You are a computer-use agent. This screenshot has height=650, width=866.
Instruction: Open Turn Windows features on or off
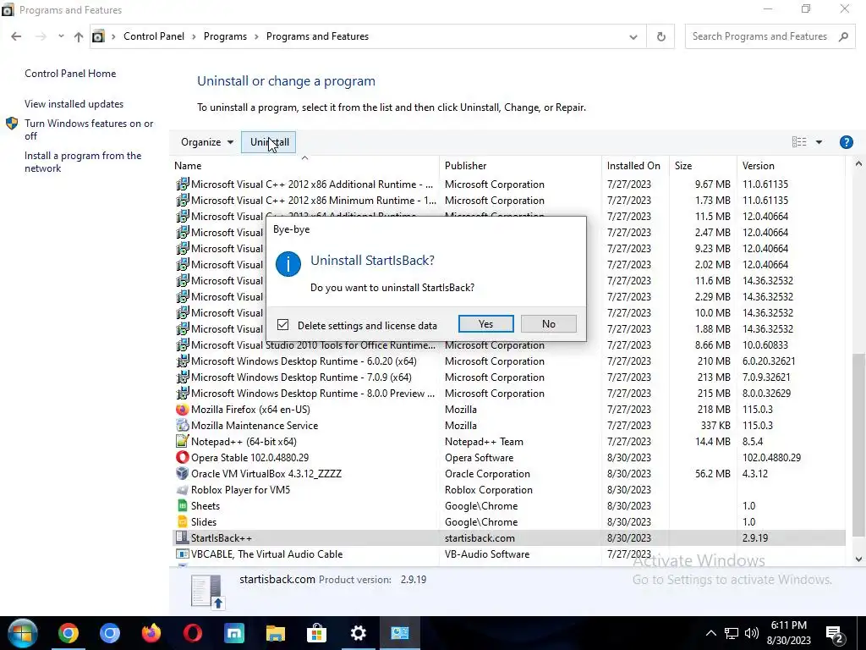(89, 129)
